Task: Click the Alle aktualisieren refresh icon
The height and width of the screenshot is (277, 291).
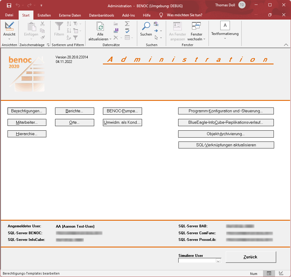Action: (100, 27)
